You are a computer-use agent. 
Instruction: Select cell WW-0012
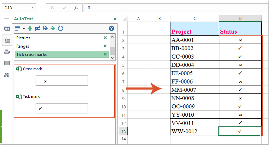[x=194, y=131]
